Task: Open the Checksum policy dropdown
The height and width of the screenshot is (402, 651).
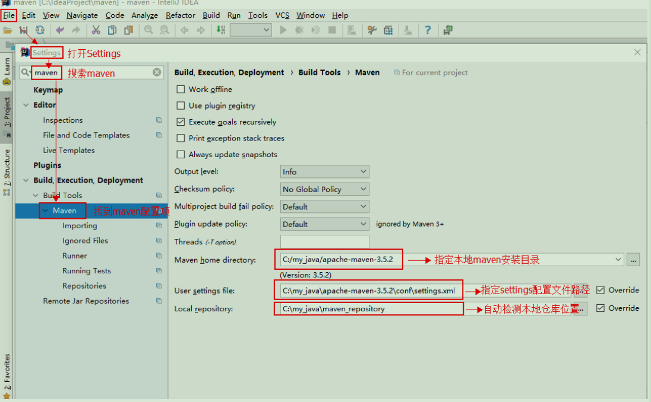Action: pyautogui.click(x=325, y=189)
